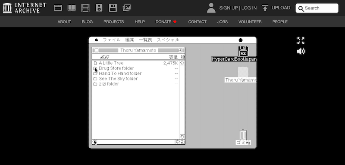Viewport: 345px width, 165px height.
Task: Select the See The Sky folder icon
Action: tap(95, 79)
